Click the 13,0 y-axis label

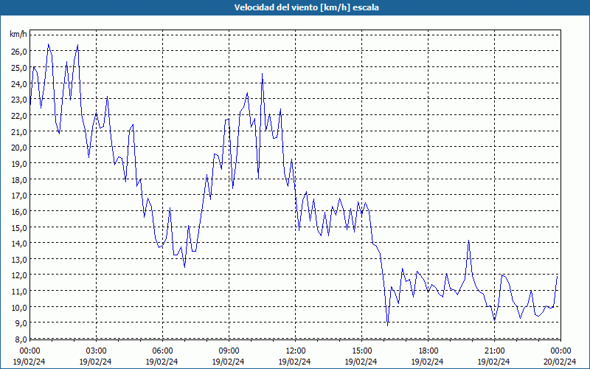tap(19, 260)
